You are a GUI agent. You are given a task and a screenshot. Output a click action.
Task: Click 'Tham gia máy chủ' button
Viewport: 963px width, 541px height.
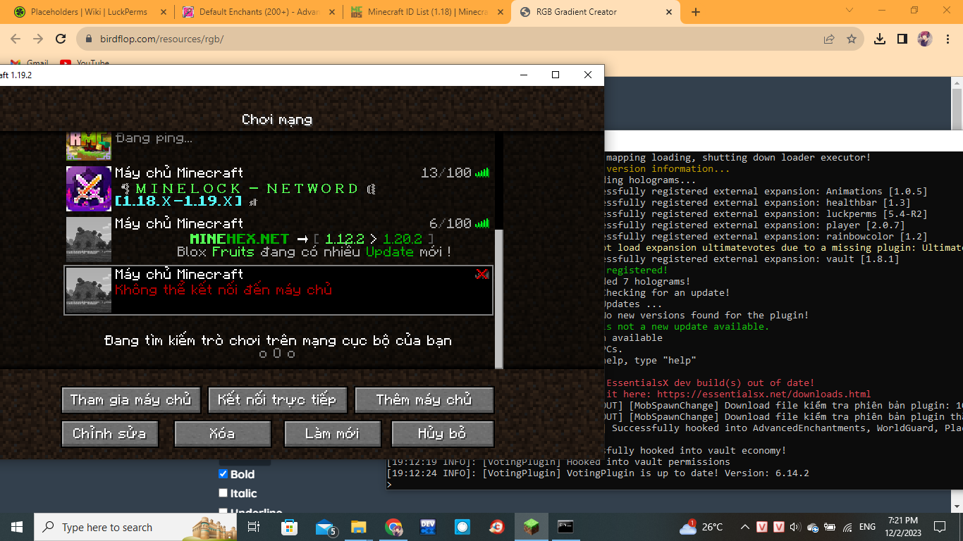[131, 400]
